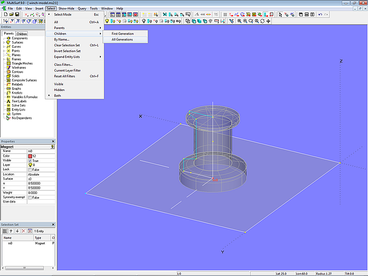Click the Save file toolbar icon

[x=17, y=15]
